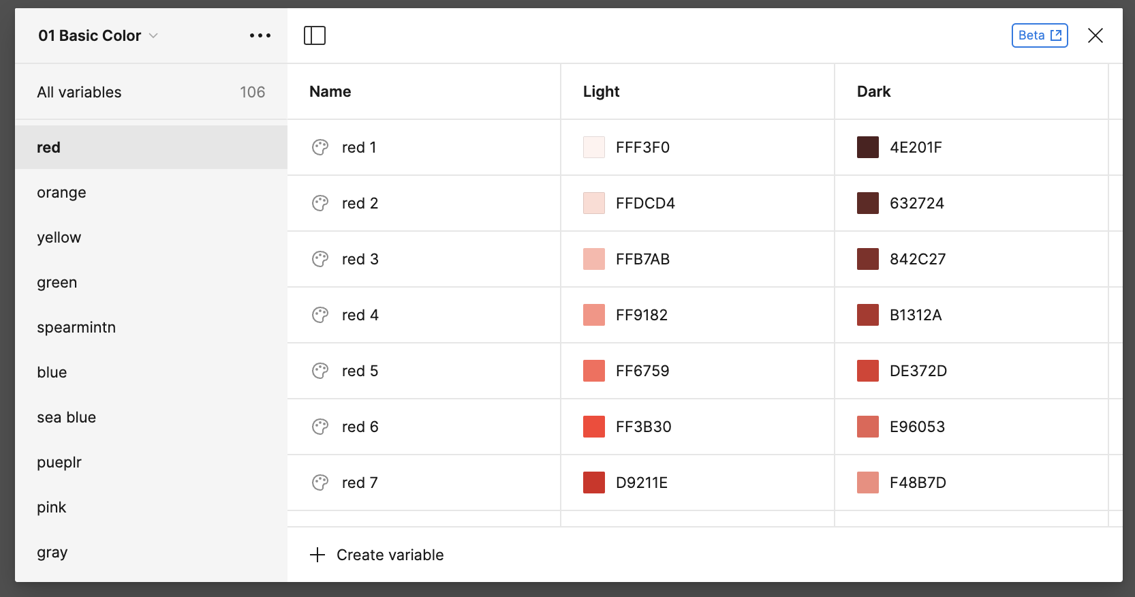Screen dimensions: 1135x597
Task: Click the Light swatch for red 2
Action: (x=594, y=203)
